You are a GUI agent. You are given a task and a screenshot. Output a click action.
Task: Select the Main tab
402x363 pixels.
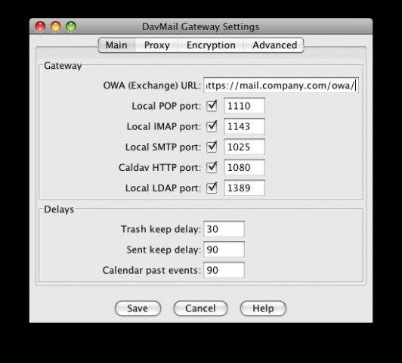(x=116, y=45)
